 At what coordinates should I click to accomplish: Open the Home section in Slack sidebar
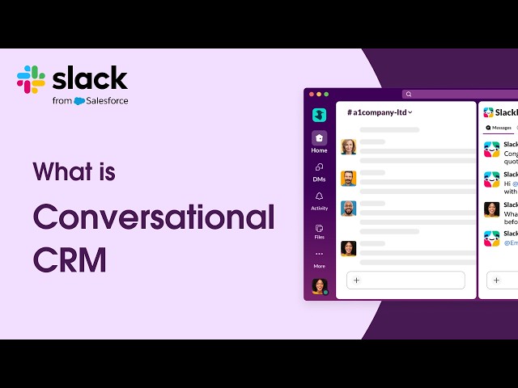[319, 142]
